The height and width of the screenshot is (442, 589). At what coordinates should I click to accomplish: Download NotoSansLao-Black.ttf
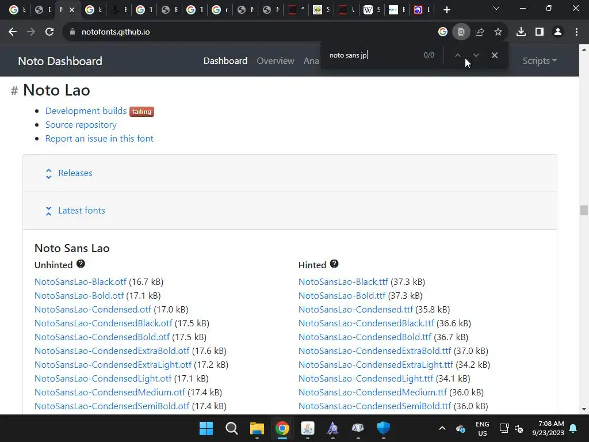tap(343, 282)
